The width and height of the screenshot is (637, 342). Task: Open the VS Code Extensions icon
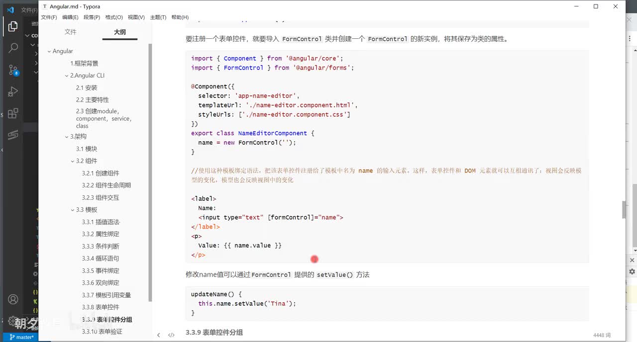point(13,113)
